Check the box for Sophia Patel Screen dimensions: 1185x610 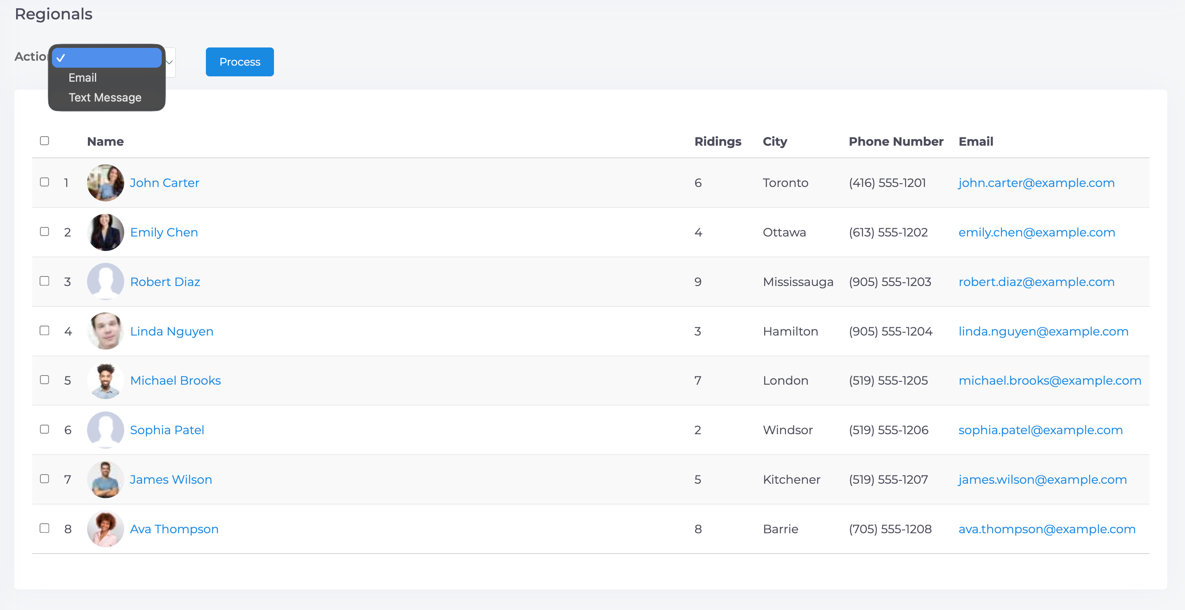pyautogui.click(x=45, y=429)
